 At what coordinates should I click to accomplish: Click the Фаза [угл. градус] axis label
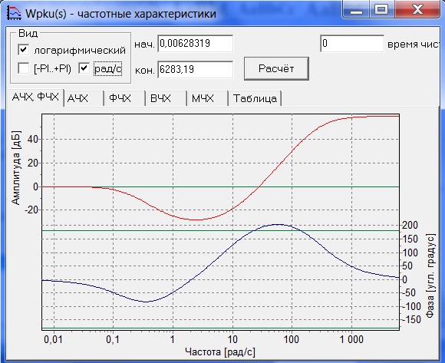(x=430, y=276)
